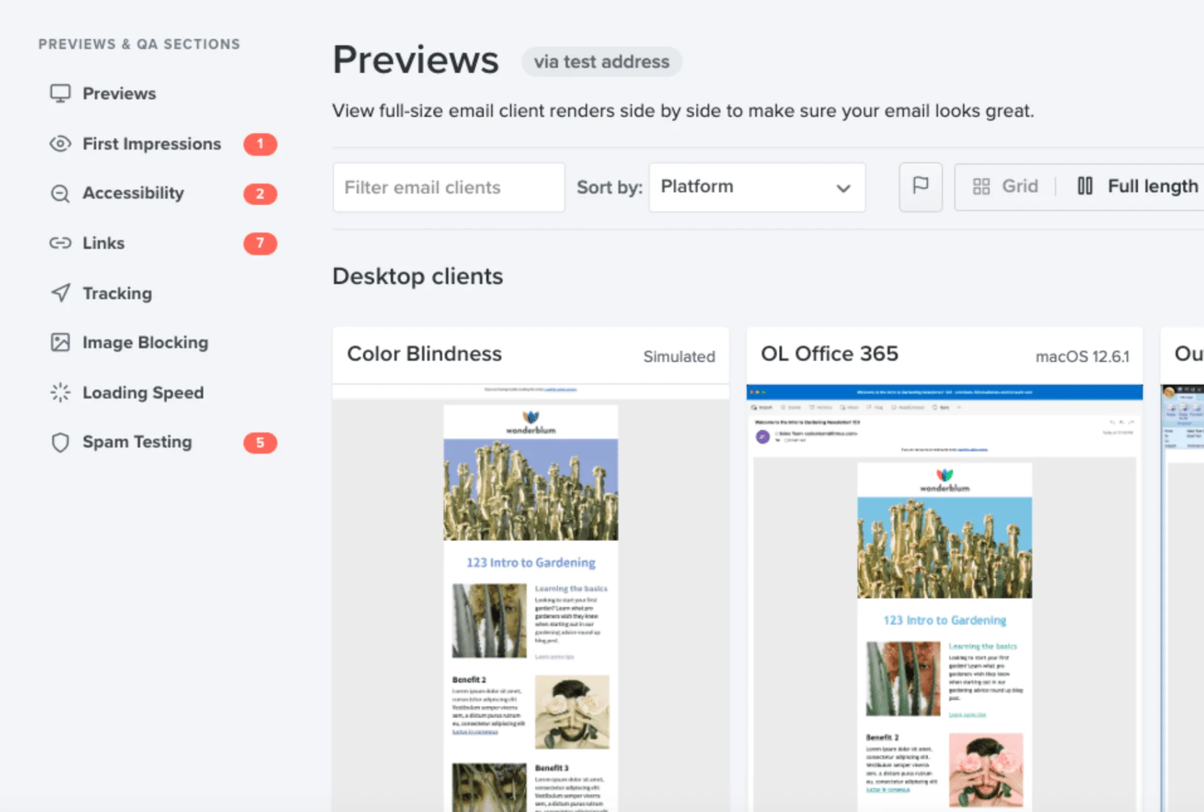Screen dimensions: 1204x812
Task: Click the Previews monitor icon
Action: tap(60, 94)
